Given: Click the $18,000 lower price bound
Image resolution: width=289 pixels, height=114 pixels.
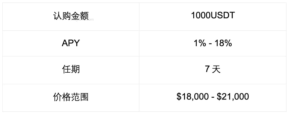Looking at the screenshot, I should point(192,97).
